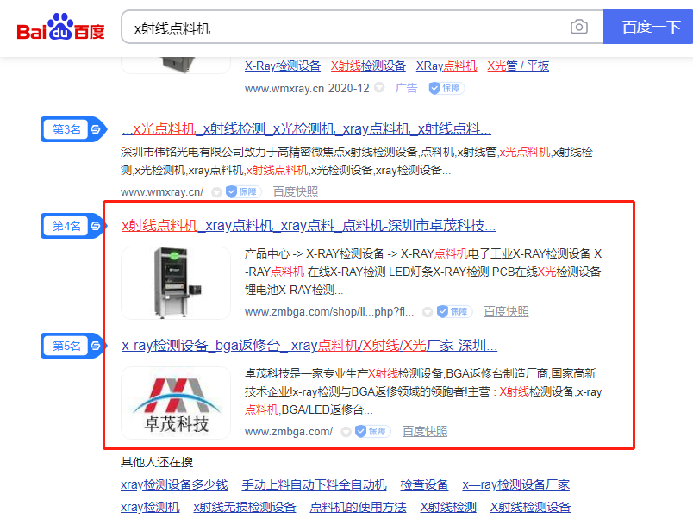Expand dropdown arrow after www.wmxray.cn 2020-12
693x525 pixels.
pyautogui.click(x=380, y=88)
